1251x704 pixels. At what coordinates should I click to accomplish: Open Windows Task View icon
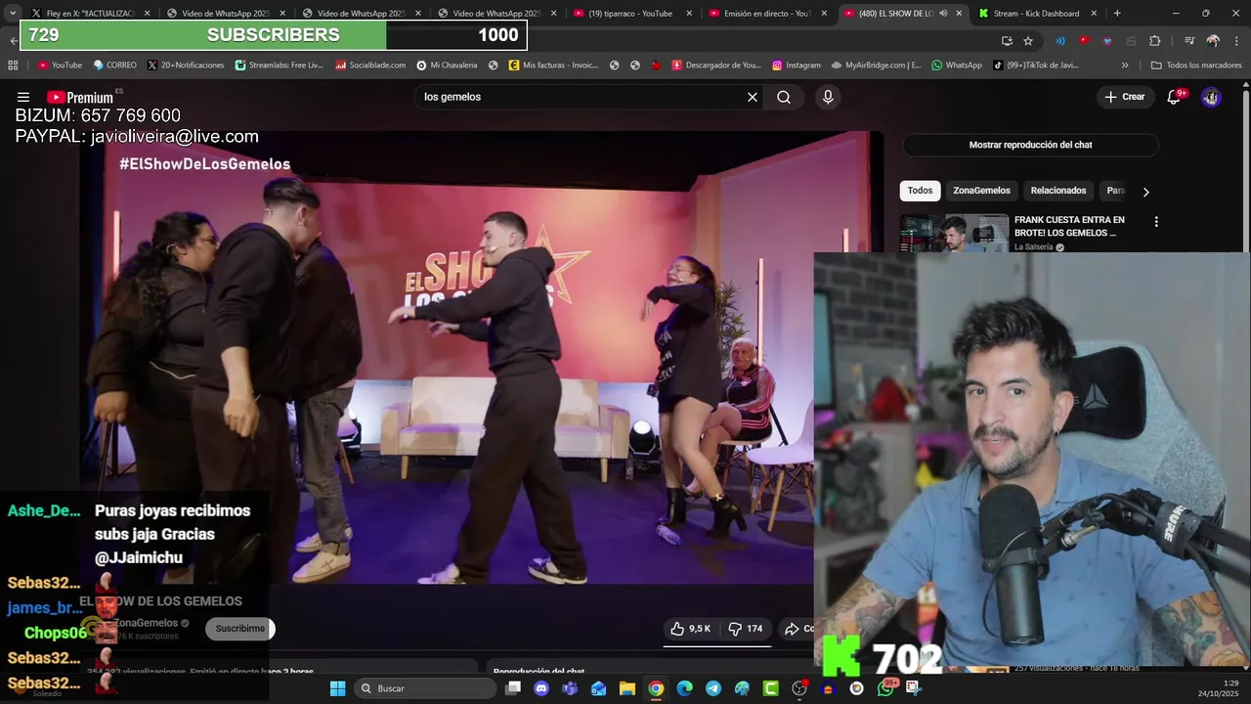pos(513,688)
